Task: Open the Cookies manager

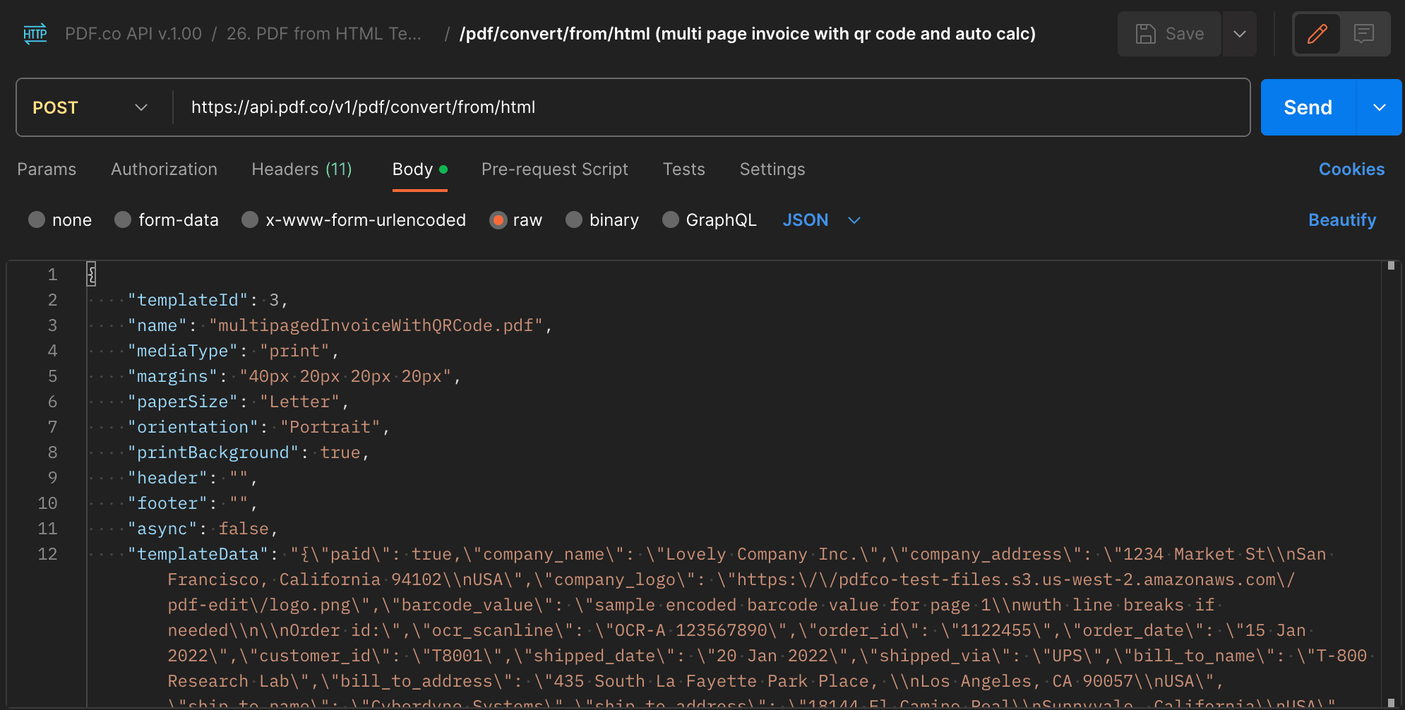Action: 1351,169
